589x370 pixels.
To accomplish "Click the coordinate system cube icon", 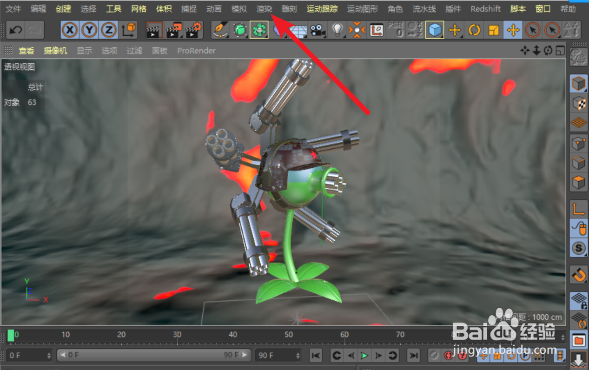I will (x=128, y=30).
